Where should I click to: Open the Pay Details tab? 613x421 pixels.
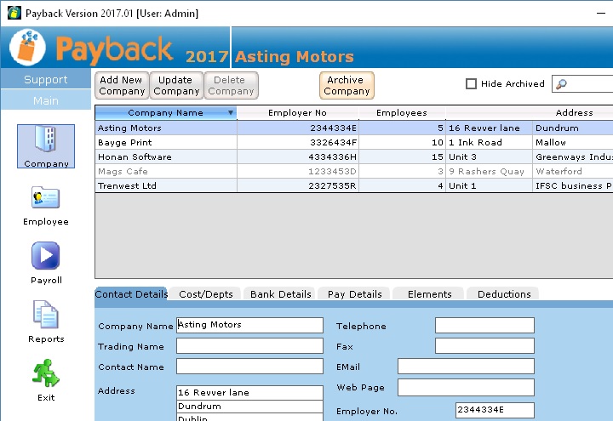tap(354, 294)
